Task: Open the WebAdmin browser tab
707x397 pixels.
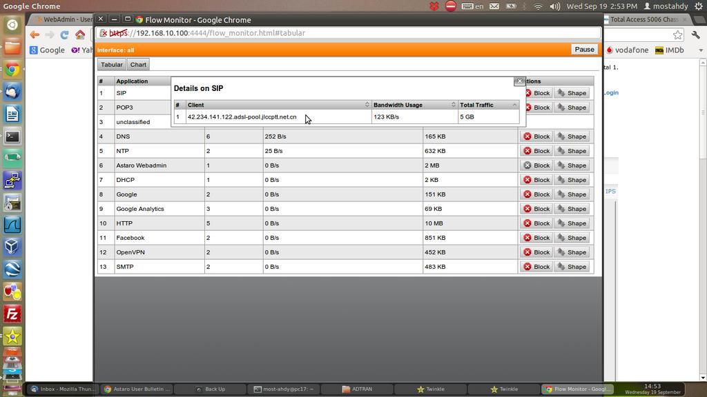Action: pyautogui.click(x=62, y=19)
